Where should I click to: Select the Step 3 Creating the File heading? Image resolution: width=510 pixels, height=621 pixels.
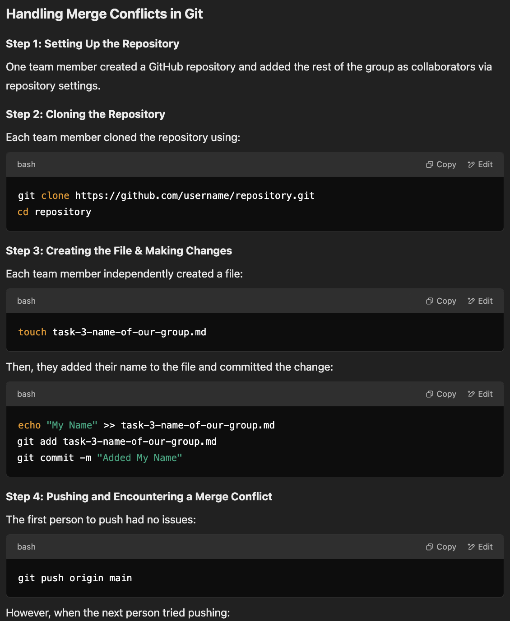(x=119, y=251)
